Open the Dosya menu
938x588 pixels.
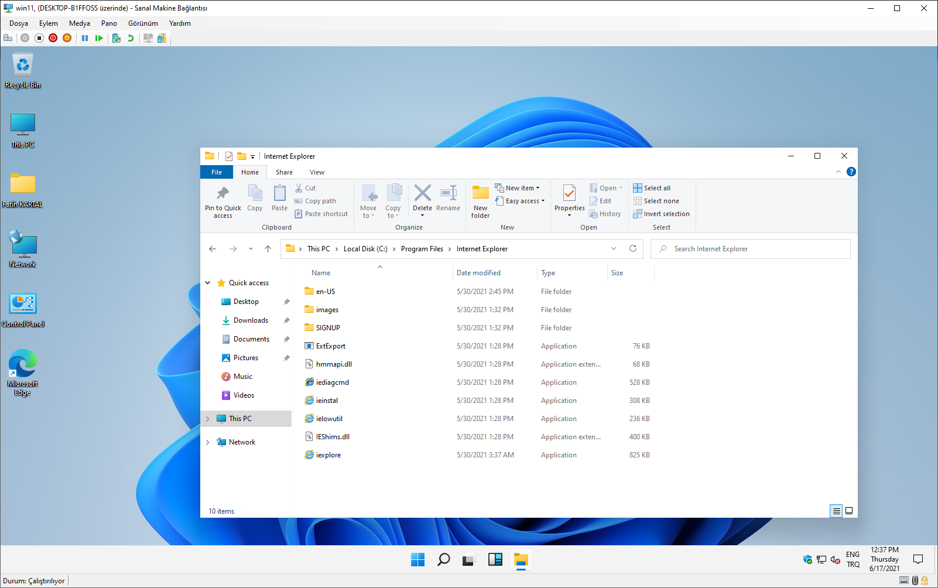pos(19,23)
